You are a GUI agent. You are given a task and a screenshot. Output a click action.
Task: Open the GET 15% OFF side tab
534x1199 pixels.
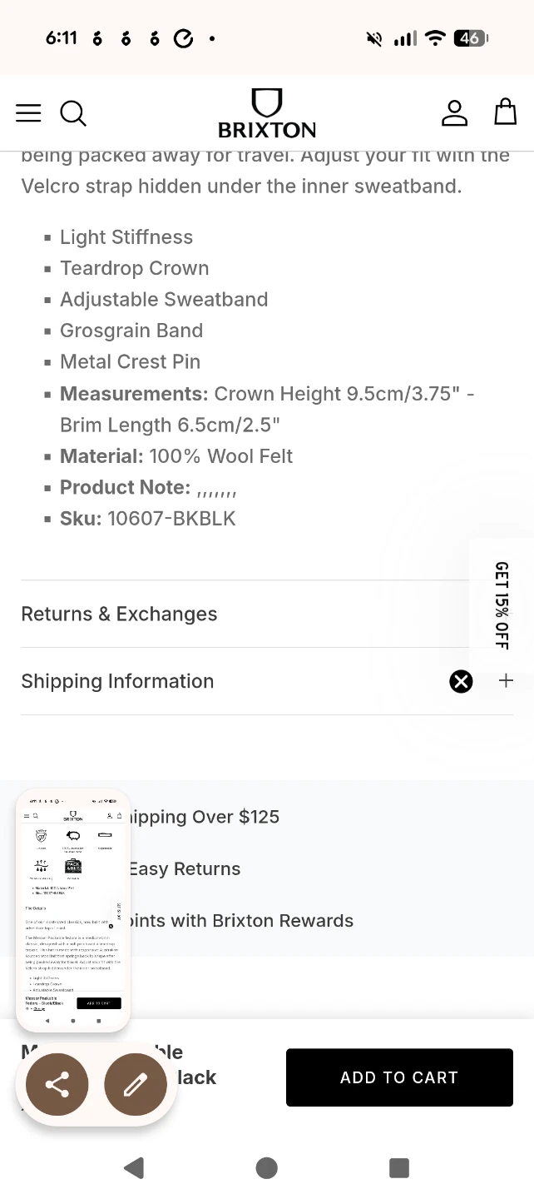coord(502,605)
